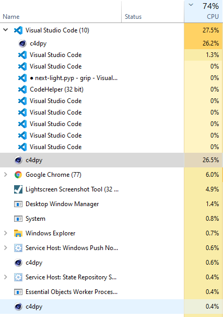Expand the Google Chrome (77) group

6,175
